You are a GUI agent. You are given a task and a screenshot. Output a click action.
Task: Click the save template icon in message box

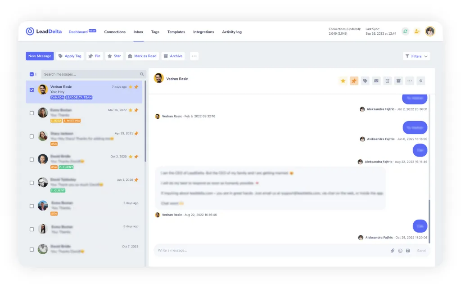(408, 251)
